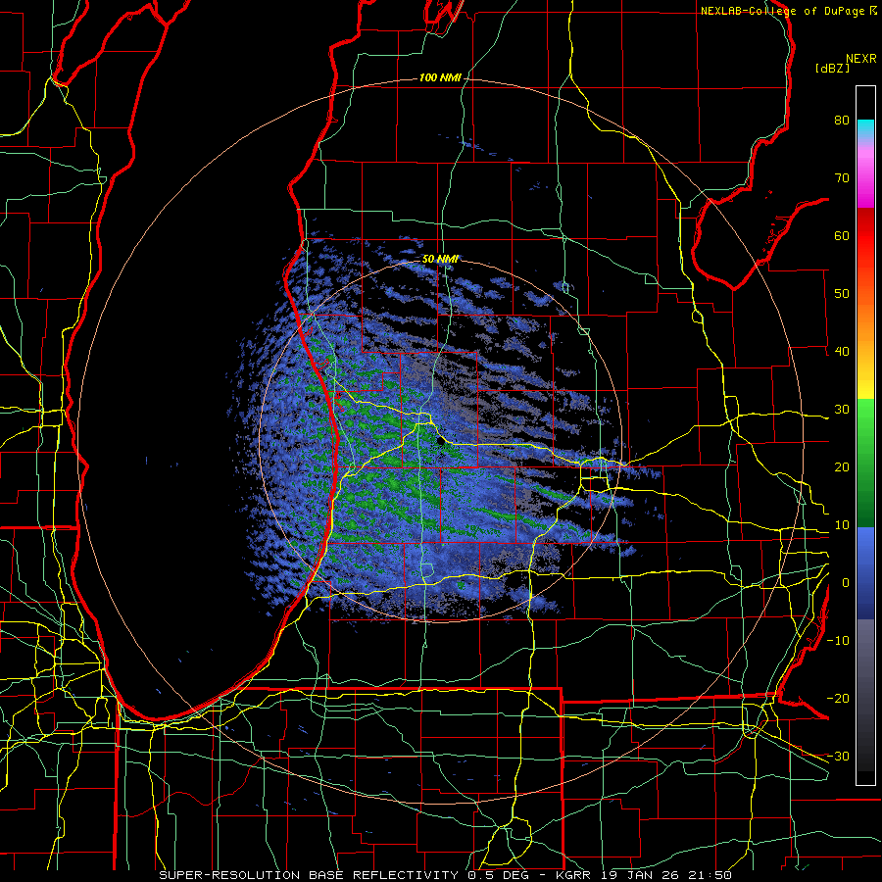
Task: Click the -20 value on the dBZ scale
Action: [838, 698]
